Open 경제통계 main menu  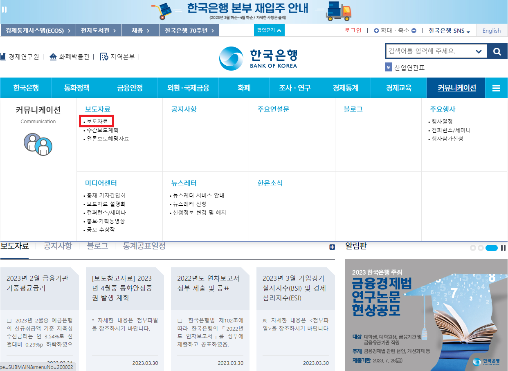[345, 88]
